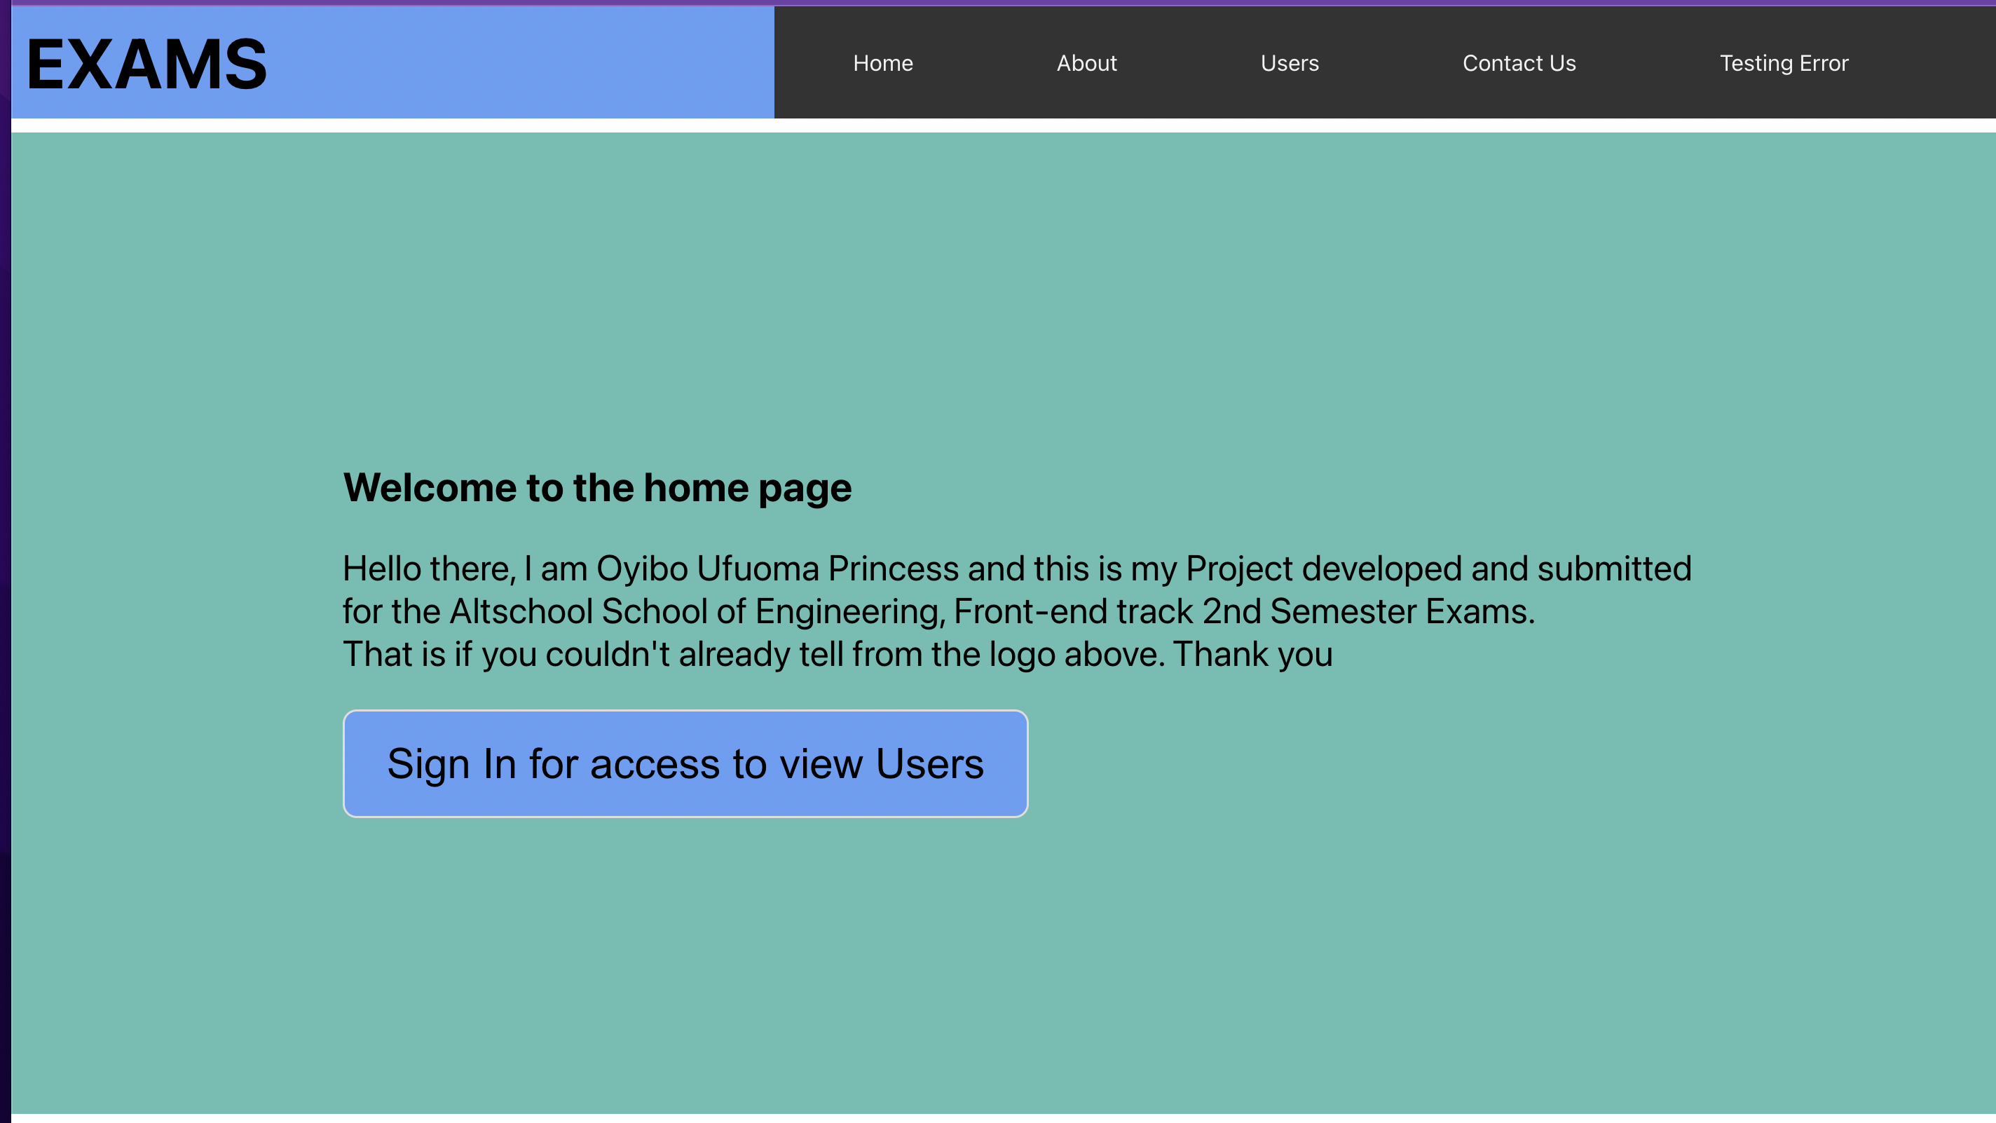Viewport: 1996px width, 1123px height.
Task: Open the Home page from navigation
Action: 882,63
